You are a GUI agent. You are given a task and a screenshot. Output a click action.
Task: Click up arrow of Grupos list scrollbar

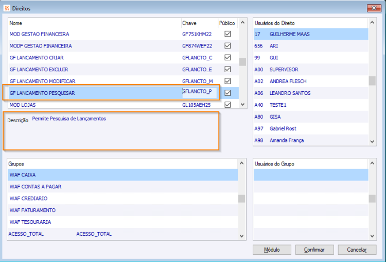coord(242,163)
